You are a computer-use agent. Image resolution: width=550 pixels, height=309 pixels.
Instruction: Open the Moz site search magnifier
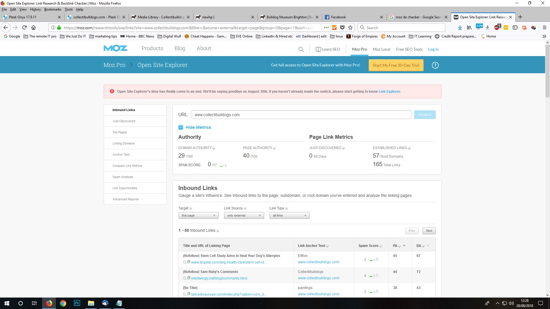pyautogui.click(x=301, y=49)
